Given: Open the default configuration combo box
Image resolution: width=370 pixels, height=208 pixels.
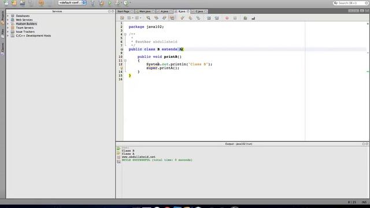Looking at the screenshot, I should click(72, 2).
